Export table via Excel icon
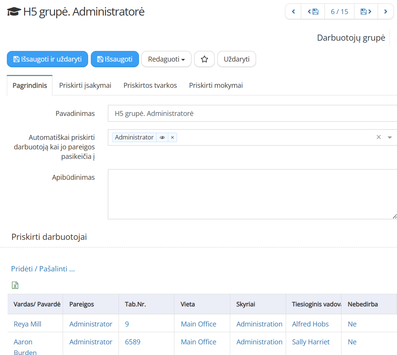 pyautogui.click(x=15, y=285)
